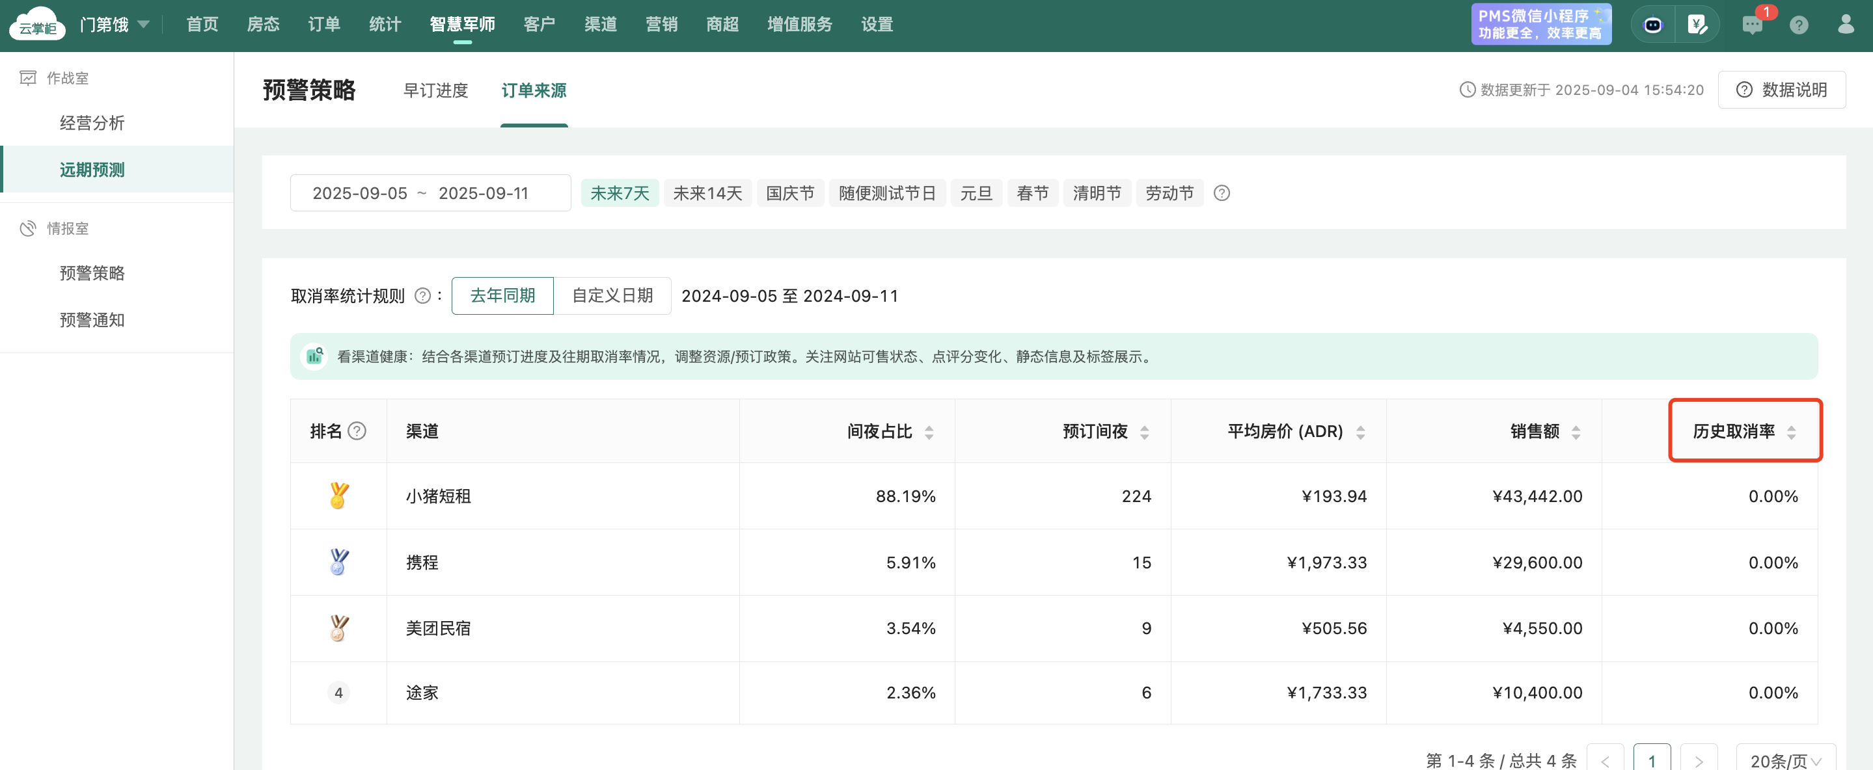
Task: Click the yuan note icon
Action: (x=1697, y=25)
